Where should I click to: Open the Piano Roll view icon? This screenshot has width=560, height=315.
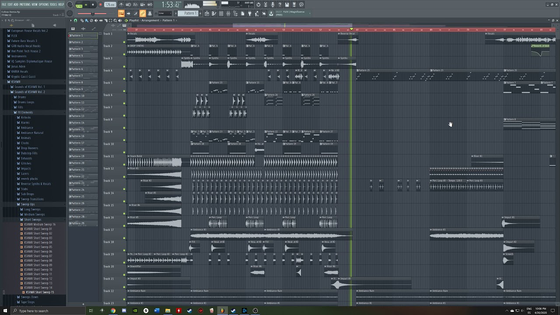(214, 14)
